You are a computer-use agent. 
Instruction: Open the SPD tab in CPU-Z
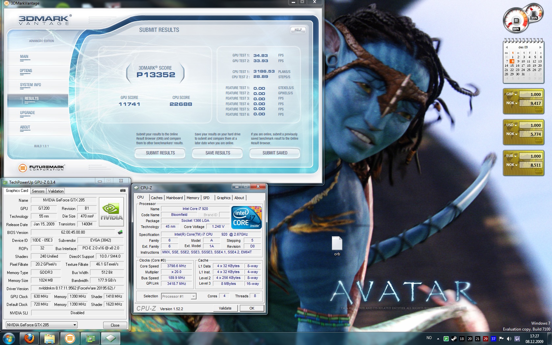pyautogui.click(x=206, y=198)
